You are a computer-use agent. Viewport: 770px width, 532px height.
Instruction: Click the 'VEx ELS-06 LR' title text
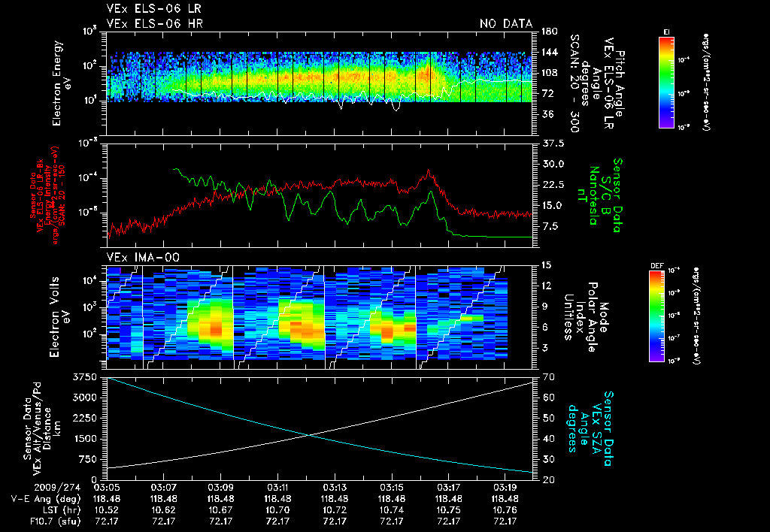[153, 9]
